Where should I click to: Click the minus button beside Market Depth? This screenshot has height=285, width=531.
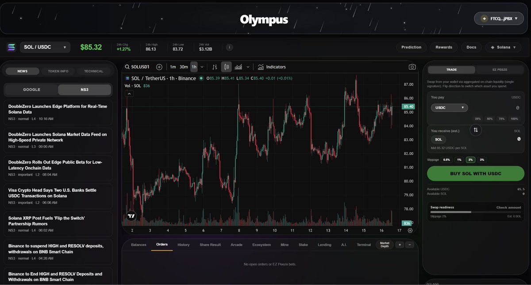[410, 244]
